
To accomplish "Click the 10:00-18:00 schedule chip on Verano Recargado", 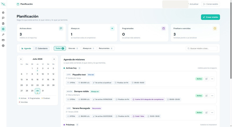I will coord(153,116).
